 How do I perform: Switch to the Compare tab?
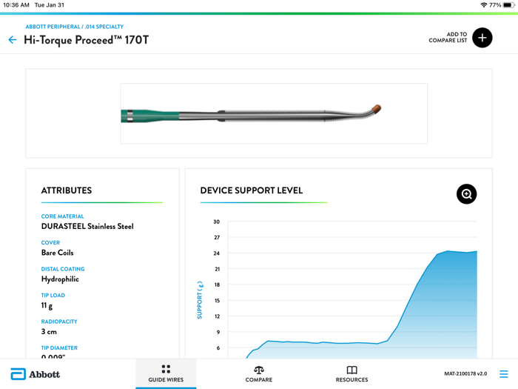click(x=259, y=373)
